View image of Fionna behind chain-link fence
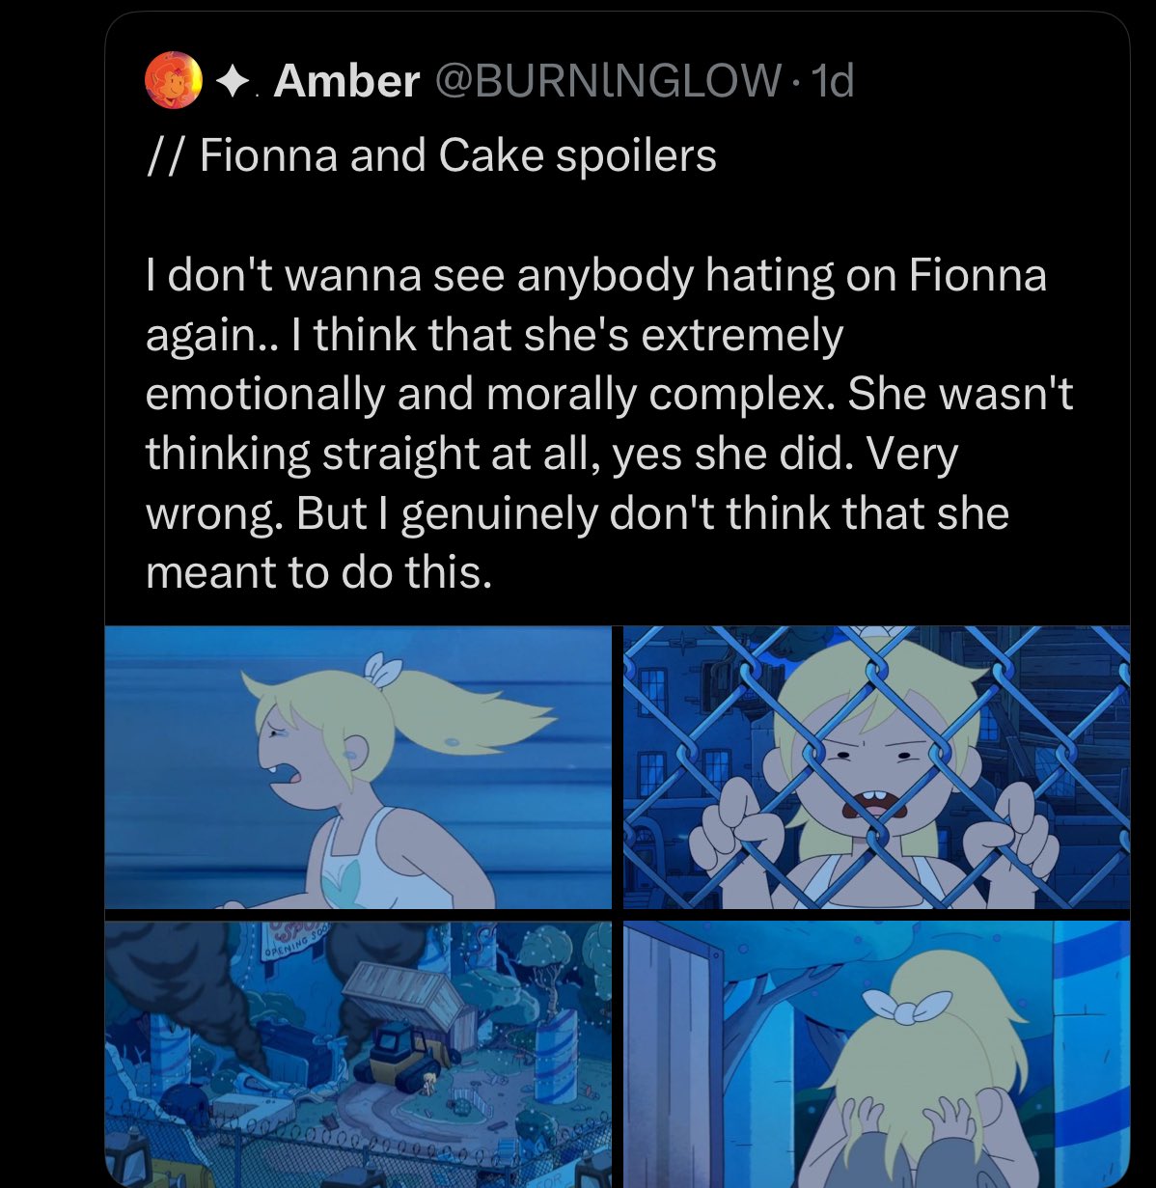Screen dimensions: 1156x1188 click(x=876, y=767)
